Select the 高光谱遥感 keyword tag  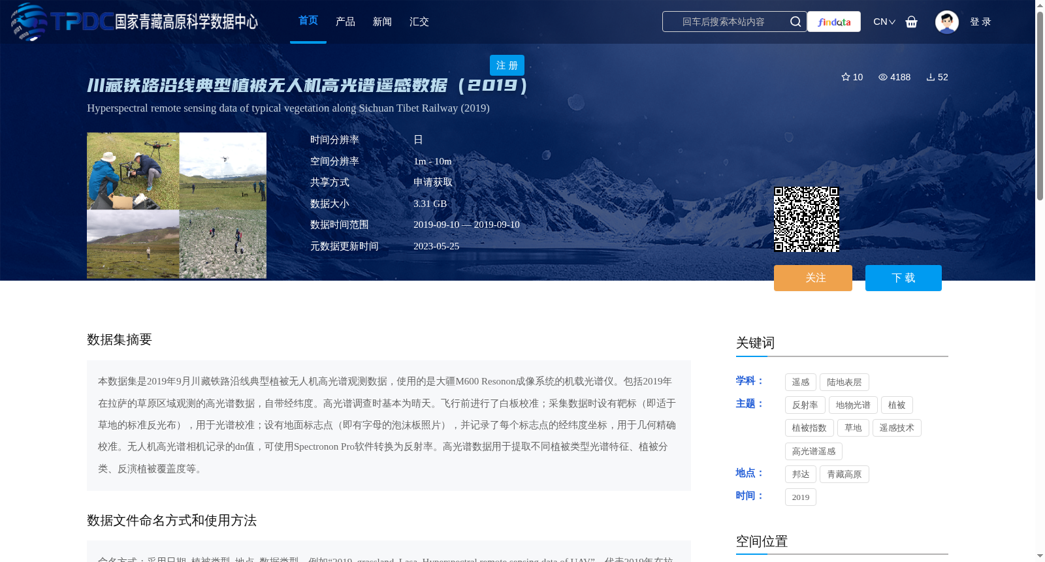[814, 452]
